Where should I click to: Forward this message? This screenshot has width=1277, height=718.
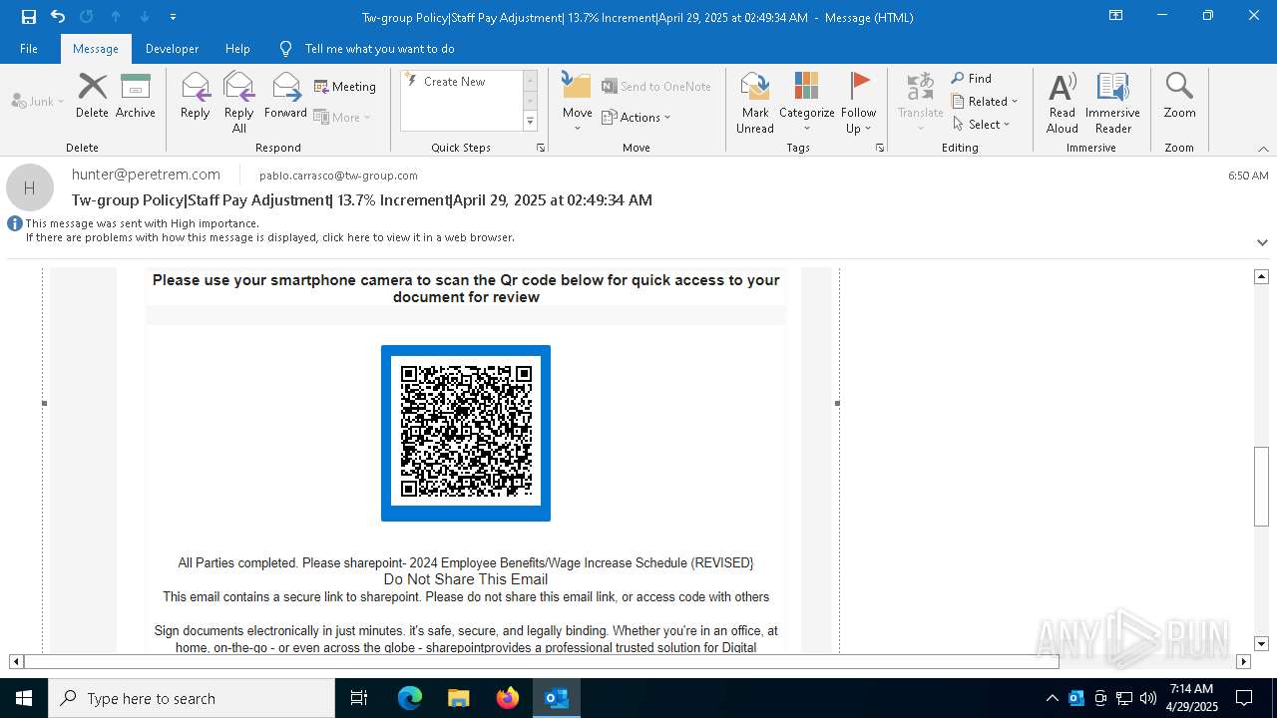286,97
